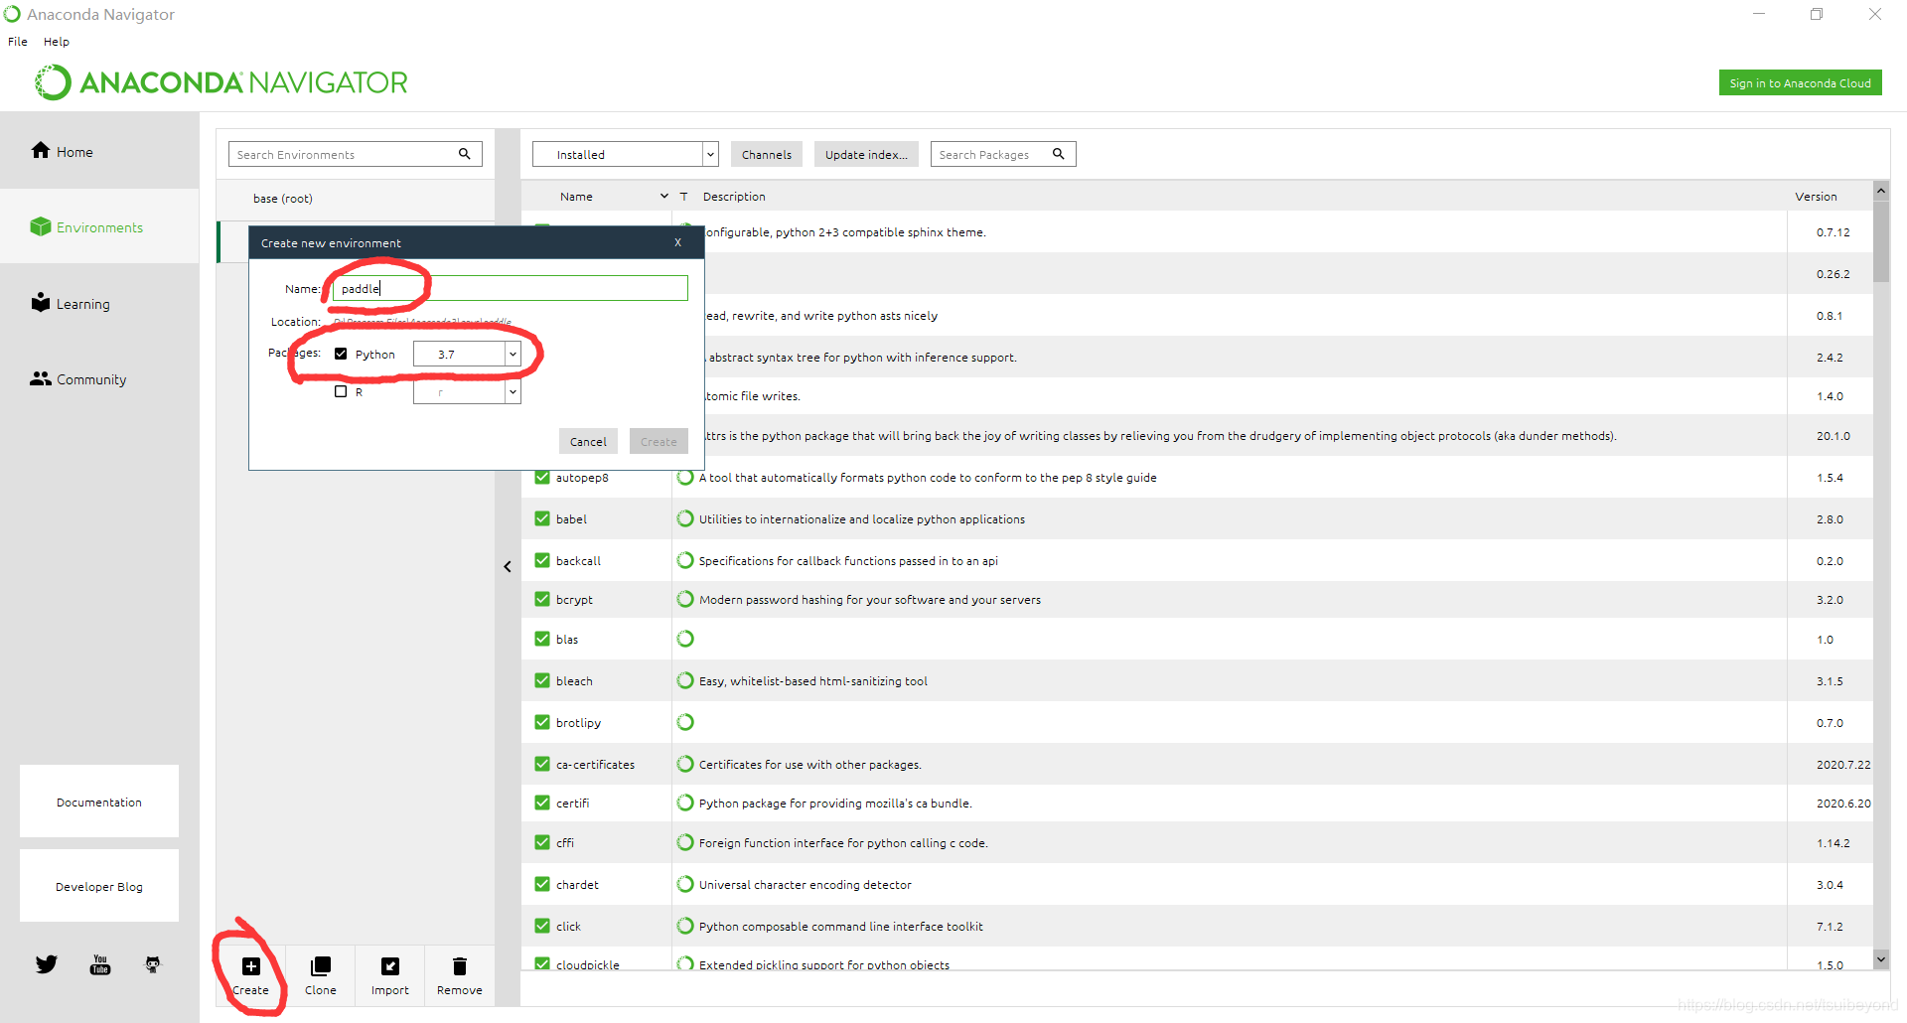Click the babel package status circle
1907x1023 pixels.
[x=685, y=518]
